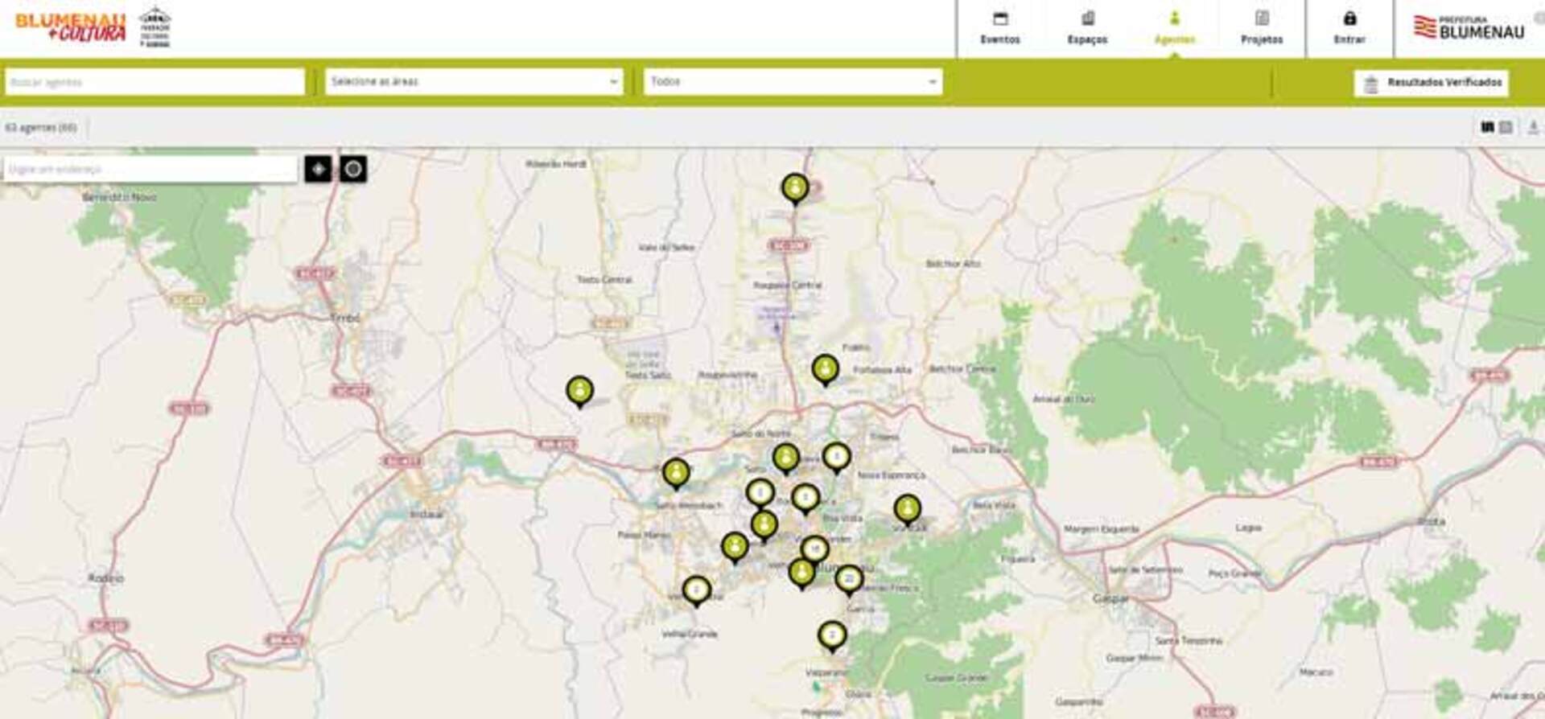Open the Projetos section
Image resolution: width=1545 pixels, height=719 pixels.
tap(1261, 28)
